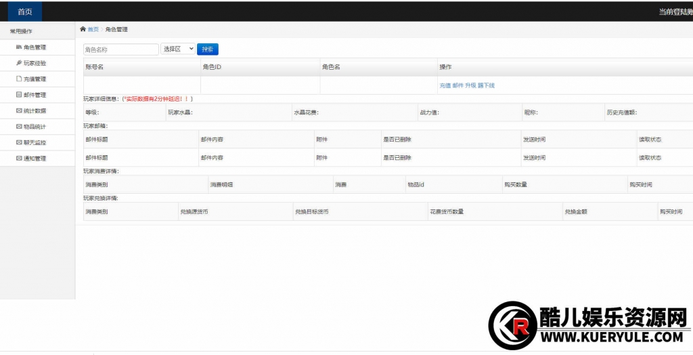The height and width of the screenshot is (355, 693).
Task: Click the 邮件管理 list icon
Action: (x=19, y=95)
